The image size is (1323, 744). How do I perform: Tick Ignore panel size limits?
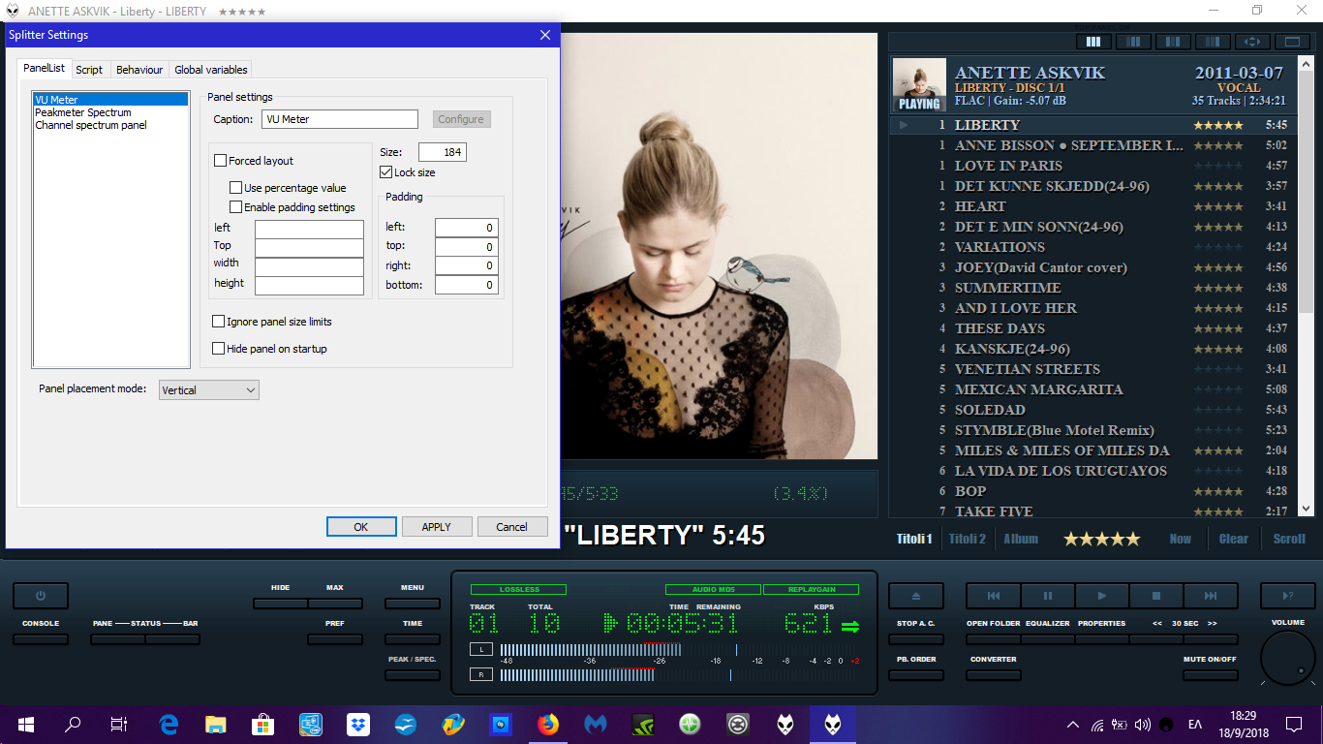click(219, 322)
